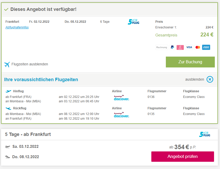Image resolution: width=220 pixels, height=169 pixels.
Task: Click 'am 08.12.2022 um 19:10 Uhr' time
Action: pos(79,119)
